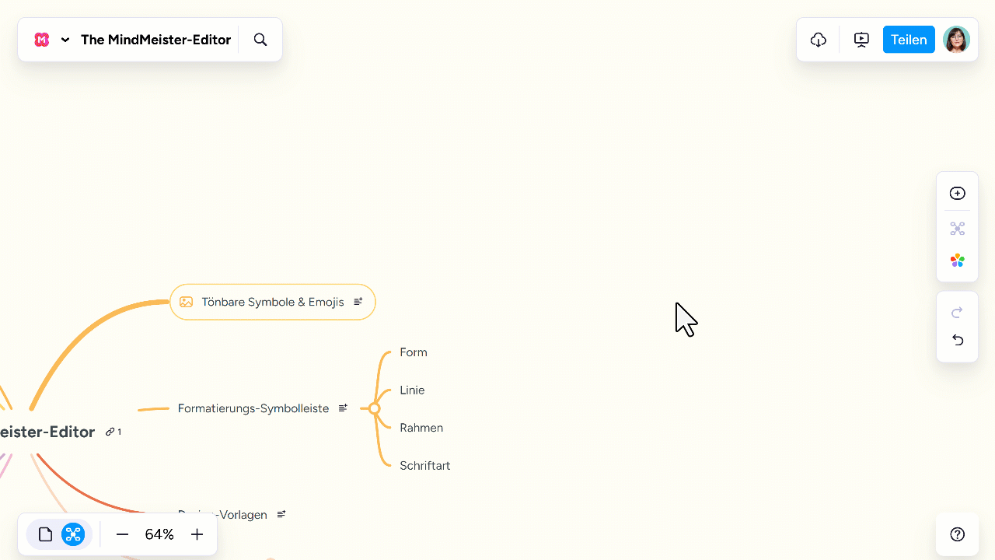Open the help question mark icon
Screen dimensions: 995x560
(x=958, y=534)
